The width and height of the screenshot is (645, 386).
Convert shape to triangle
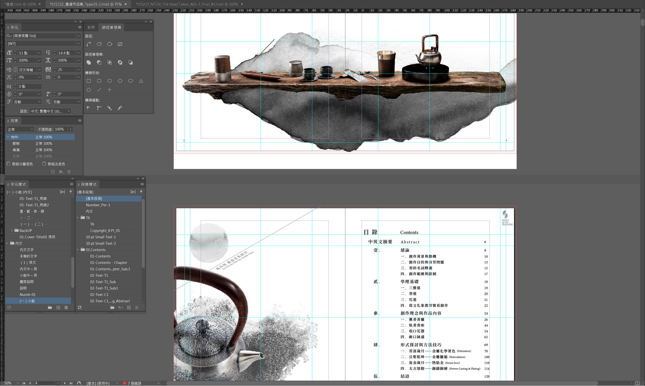coord(141,81)
